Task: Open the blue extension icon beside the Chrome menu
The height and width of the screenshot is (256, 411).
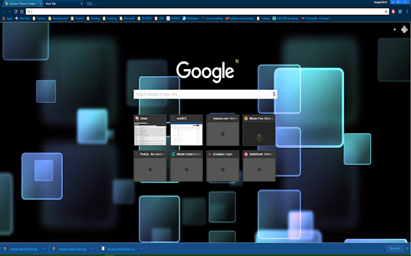Action: pyautogui.click(x=400, y=12)
